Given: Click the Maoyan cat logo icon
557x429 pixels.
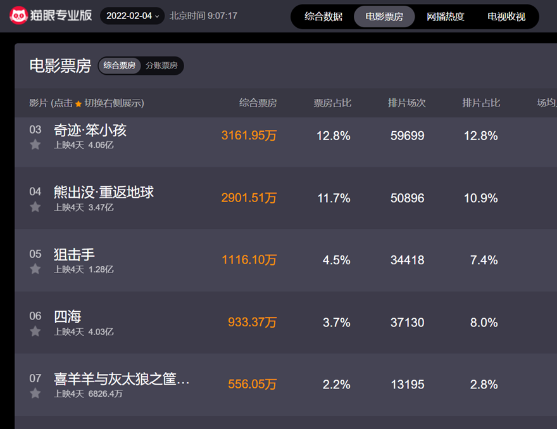Looking at the screenshot, I should pyautogui.click(x=18, y=16).
